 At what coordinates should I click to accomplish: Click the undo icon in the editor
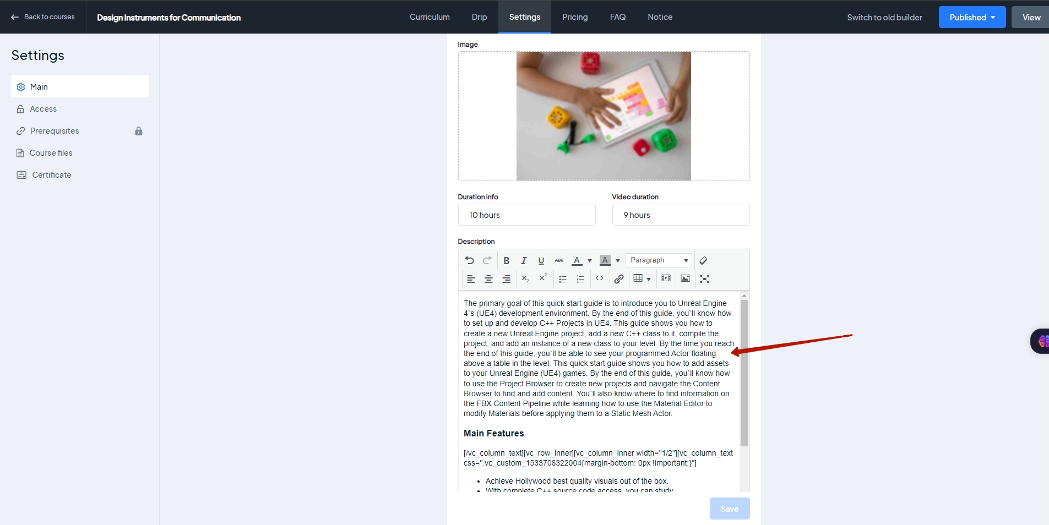(x=469, y=260)
